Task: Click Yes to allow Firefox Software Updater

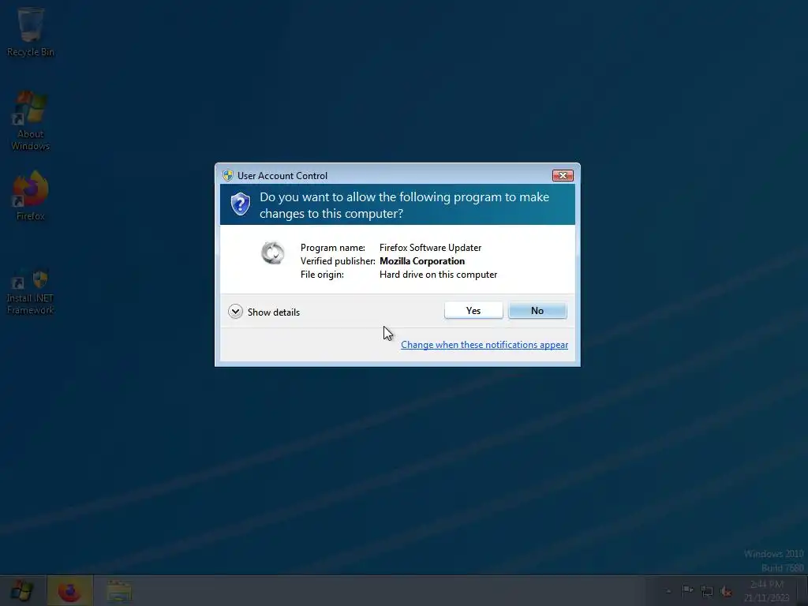Action: (473, 310)
